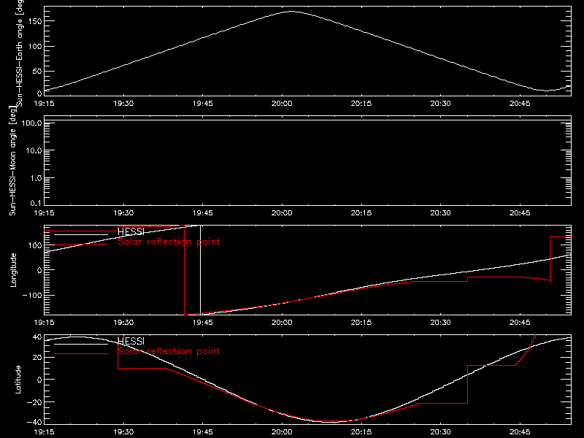Click the 19:15 time label under Longitude plot
This screenshot has height=438, width=584.
click(44, 322)
